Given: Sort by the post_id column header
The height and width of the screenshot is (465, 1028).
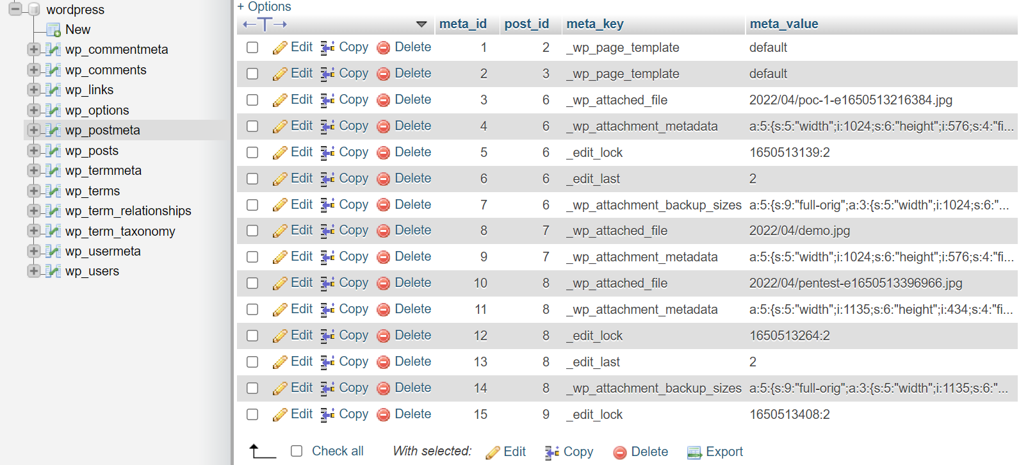Looking at the screenshot, I should click(526, 24).
